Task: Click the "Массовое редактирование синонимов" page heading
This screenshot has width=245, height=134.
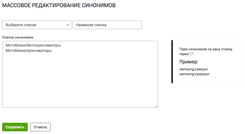Action: pos(59,6)
